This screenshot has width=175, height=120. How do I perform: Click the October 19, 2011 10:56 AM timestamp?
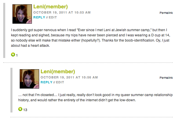click(69, 77)
